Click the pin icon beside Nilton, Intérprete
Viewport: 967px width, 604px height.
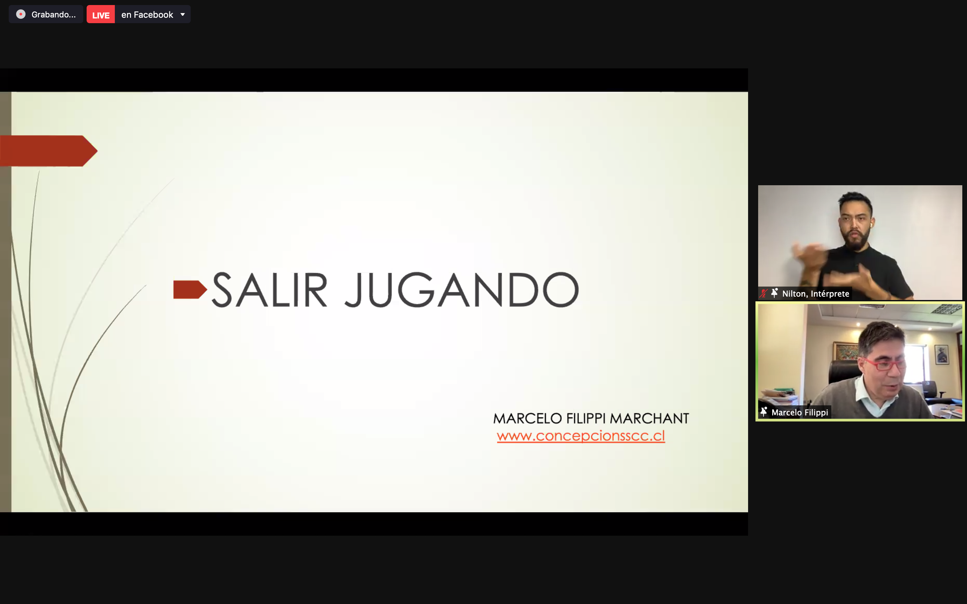774,293
